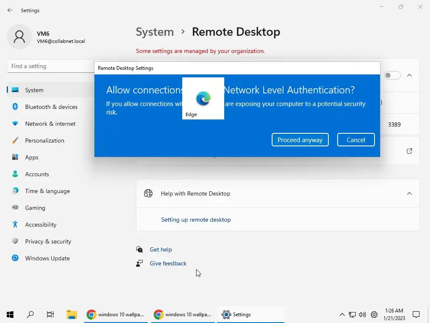The width and height of the screenshot is (430, 323).
Task: Click the Help with Remote Desktop globe icon
Action: [x=148, y=193]
